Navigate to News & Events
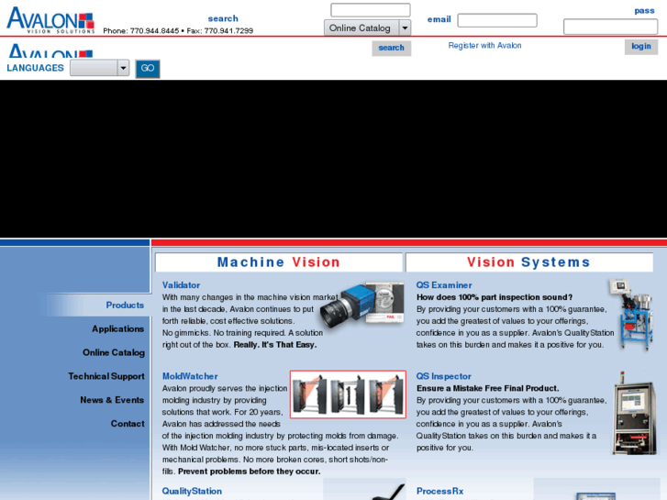The width and height of the screenshot is (667, 500). 112,400
